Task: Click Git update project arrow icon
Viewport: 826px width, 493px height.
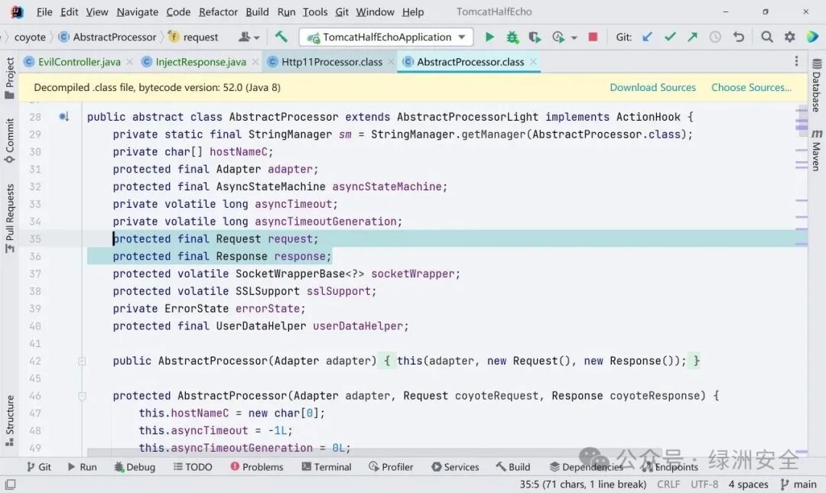Action: [x=648, y=37]
